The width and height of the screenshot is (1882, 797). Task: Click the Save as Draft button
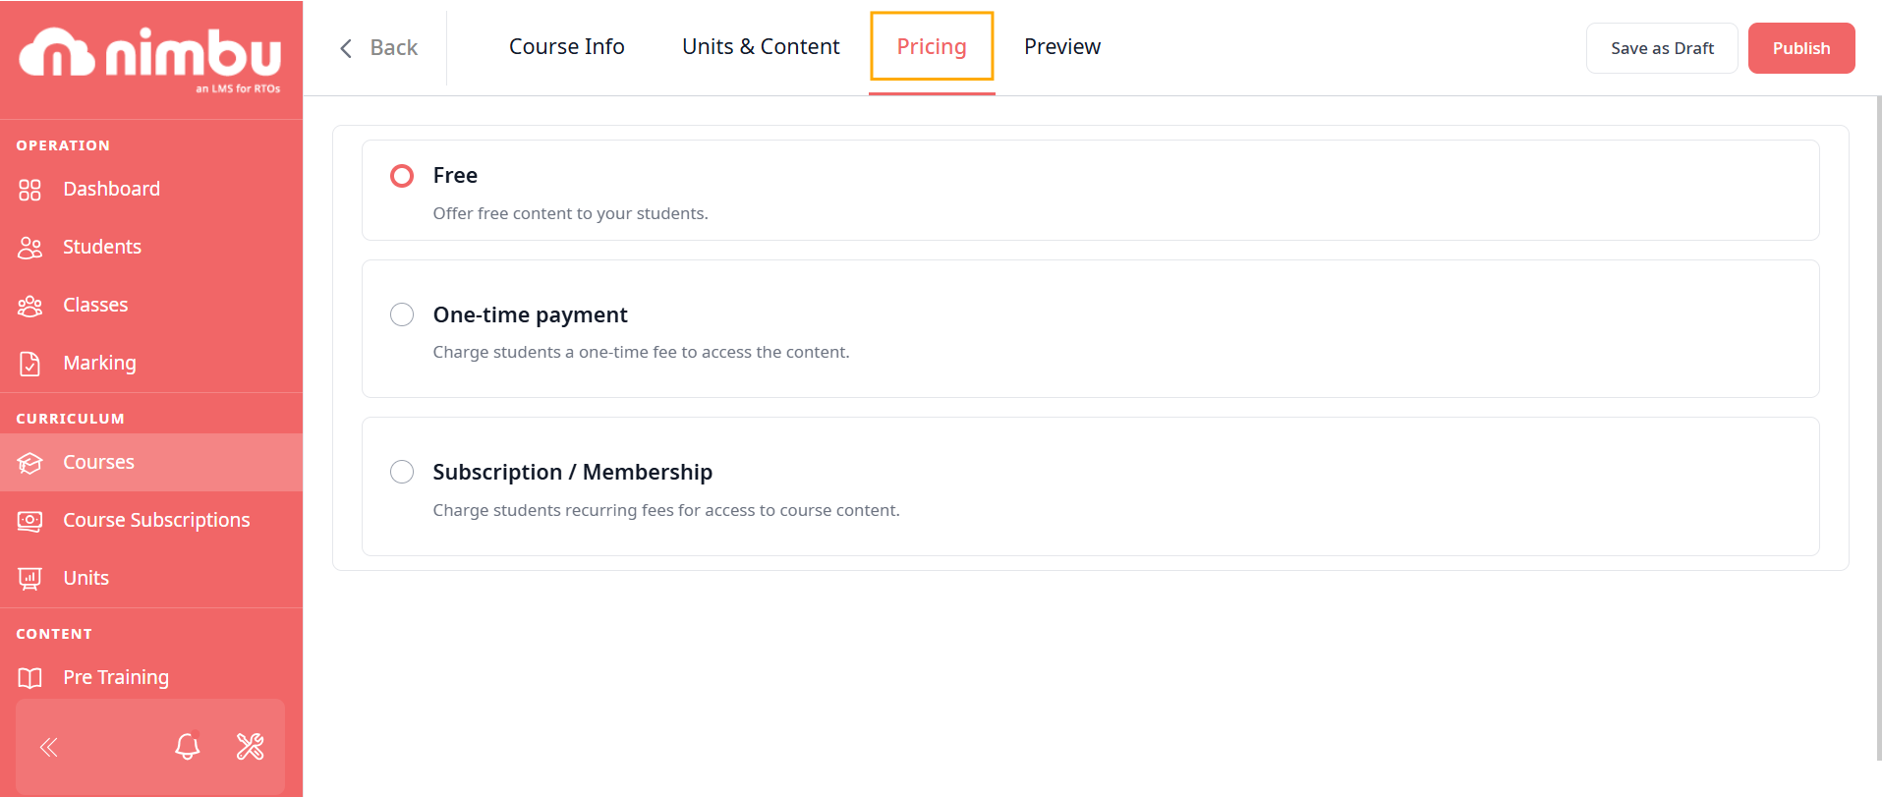[1662, 48]
